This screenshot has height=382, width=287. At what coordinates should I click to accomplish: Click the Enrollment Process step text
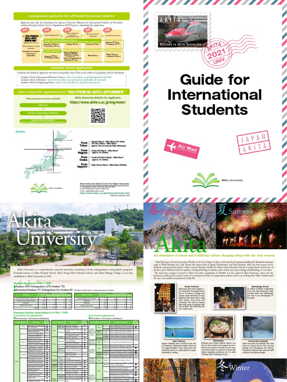pyautogui.click(x=113, y=35)
